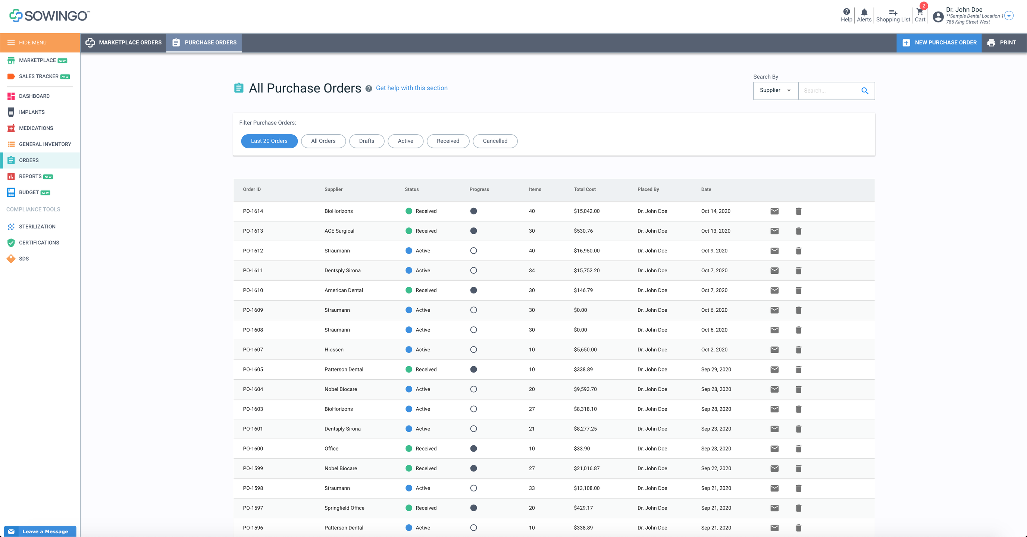Click Leave a Message button
Screen dimensions: 1027x537
[40, 531]
